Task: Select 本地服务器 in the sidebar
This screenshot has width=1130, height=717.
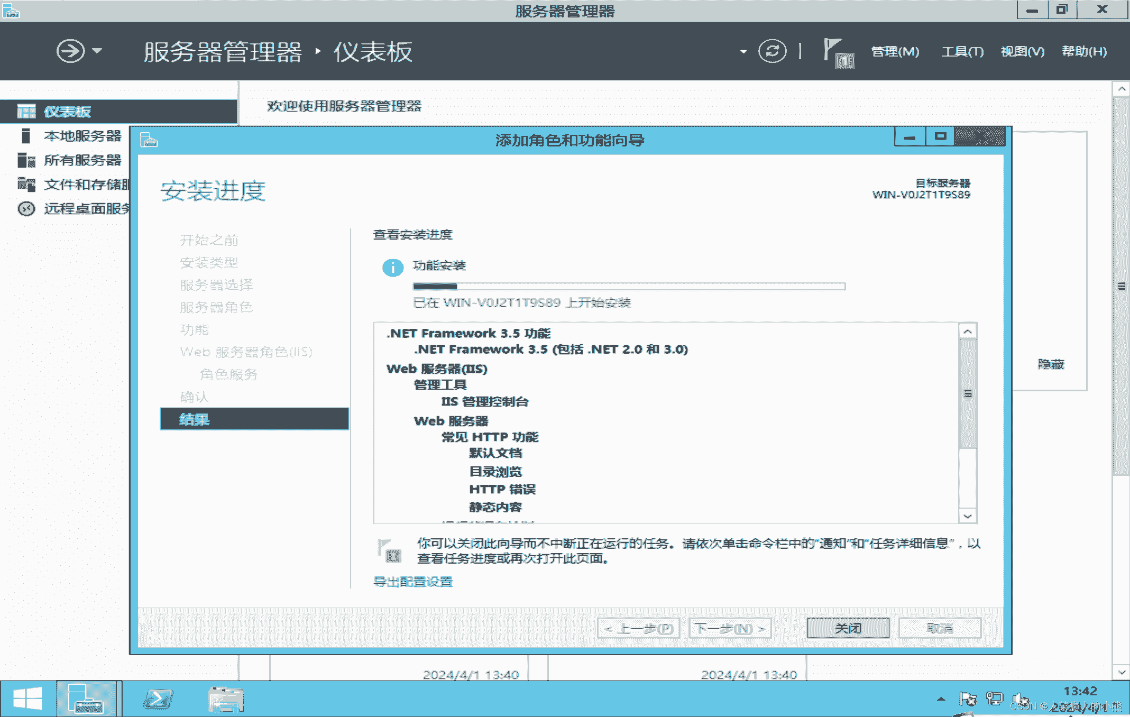Action: click(83, 136)
